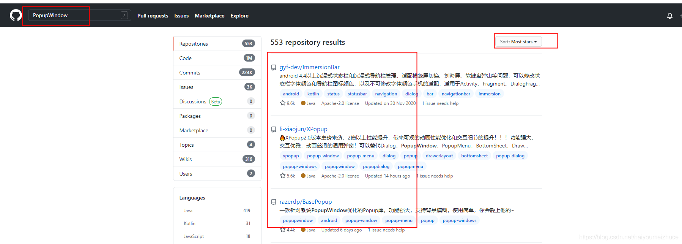Click 'Updated on 30 Nov 2020' text
682x244 pixels.
(x=390, y=103)
